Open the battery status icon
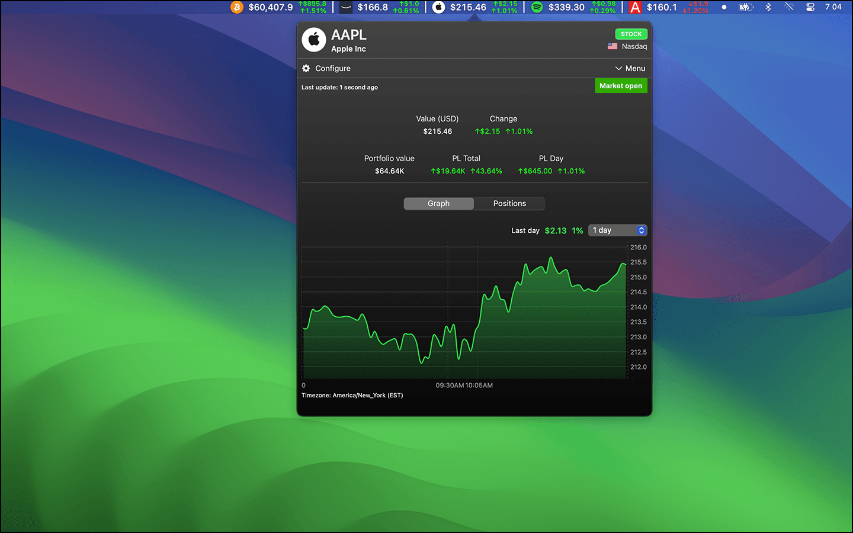 click(745, 7)
